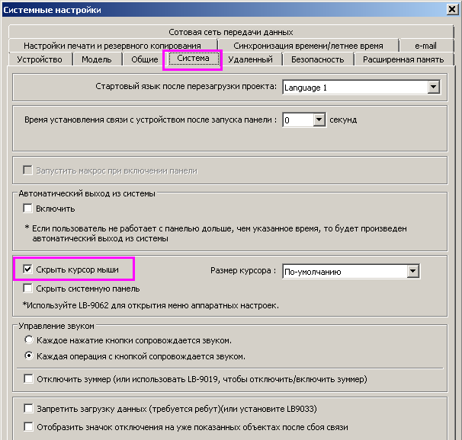
Task: Click the Система tab
Action: (x=193, y=59)
